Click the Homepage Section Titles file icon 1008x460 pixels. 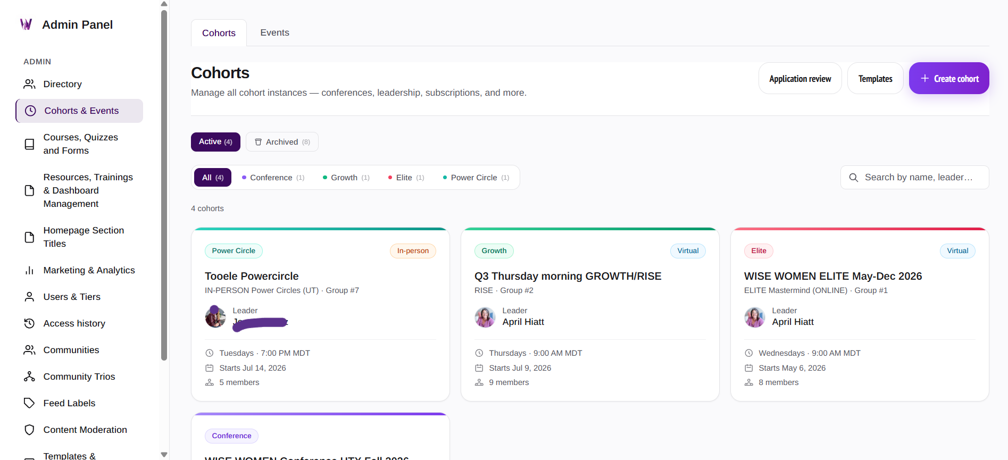tap(29, 237)
